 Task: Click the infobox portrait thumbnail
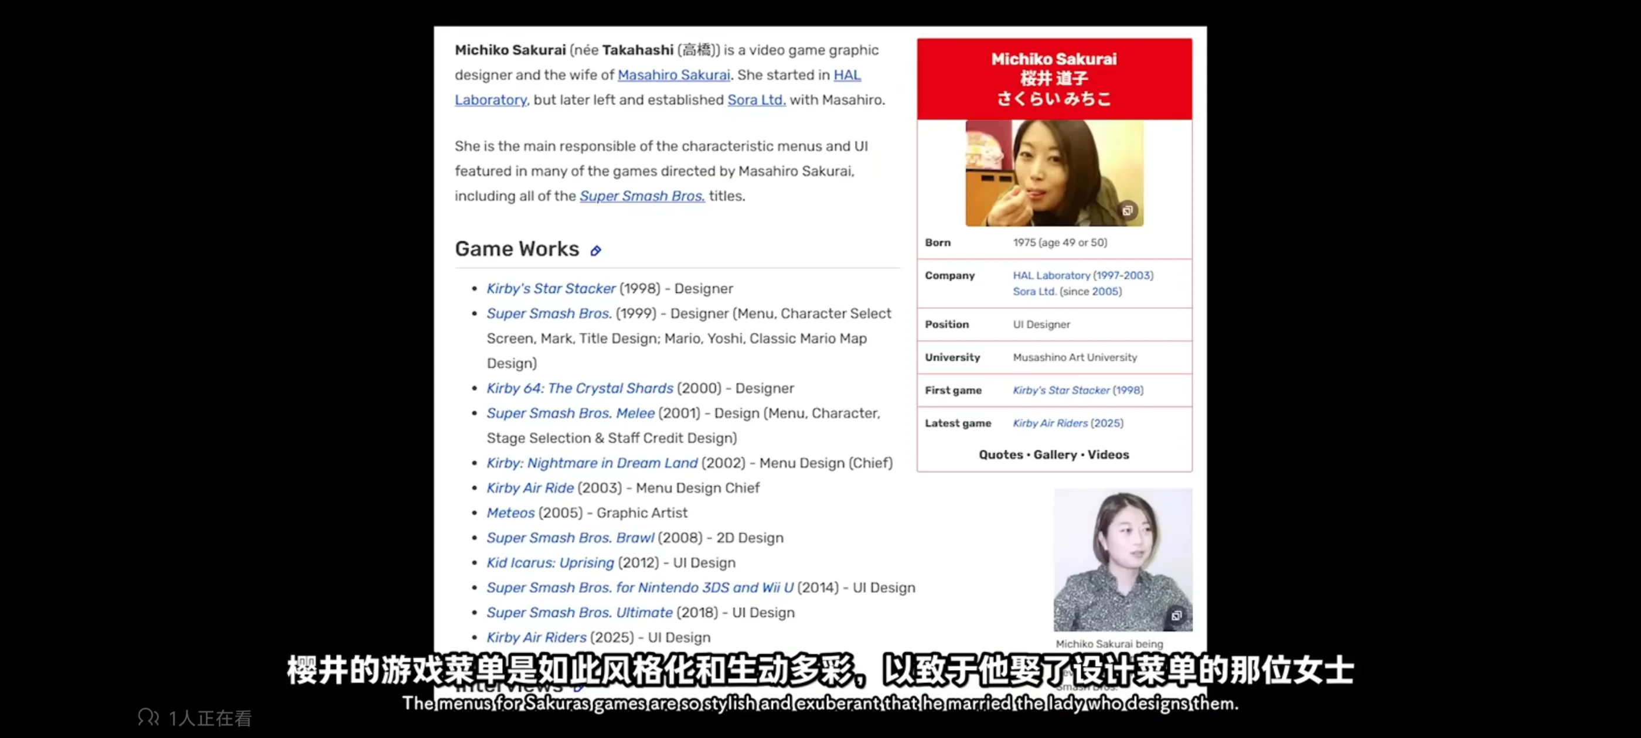1053,173
